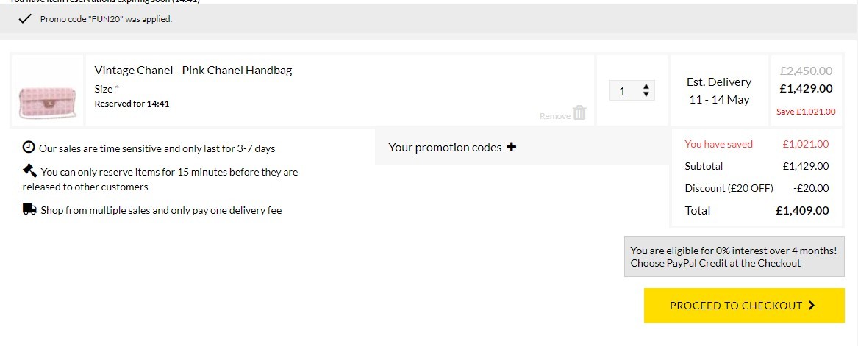Screen dimensions: 858x346
Task: Click Proceed to Checkout button
Action: point(744,306)
